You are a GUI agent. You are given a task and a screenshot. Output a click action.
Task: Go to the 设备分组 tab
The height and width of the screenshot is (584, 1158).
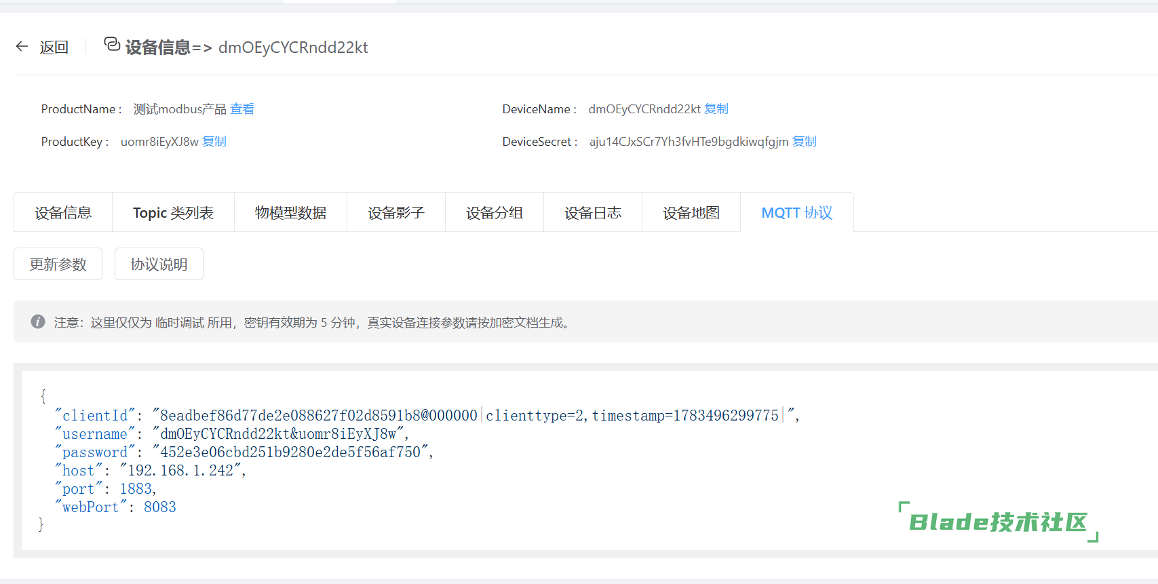tap(495, 212)
